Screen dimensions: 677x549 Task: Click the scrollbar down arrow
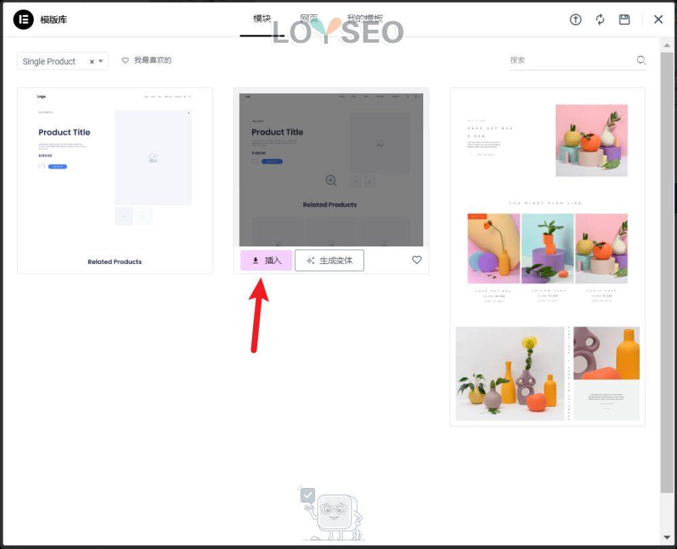pos(667,537)
